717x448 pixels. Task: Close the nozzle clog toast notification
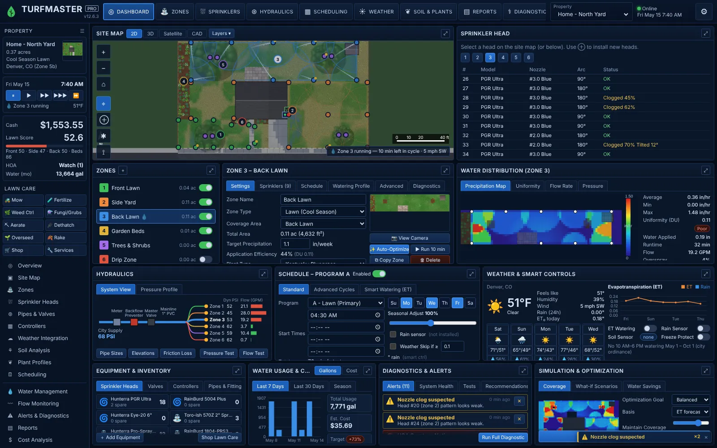coord(706,437)
